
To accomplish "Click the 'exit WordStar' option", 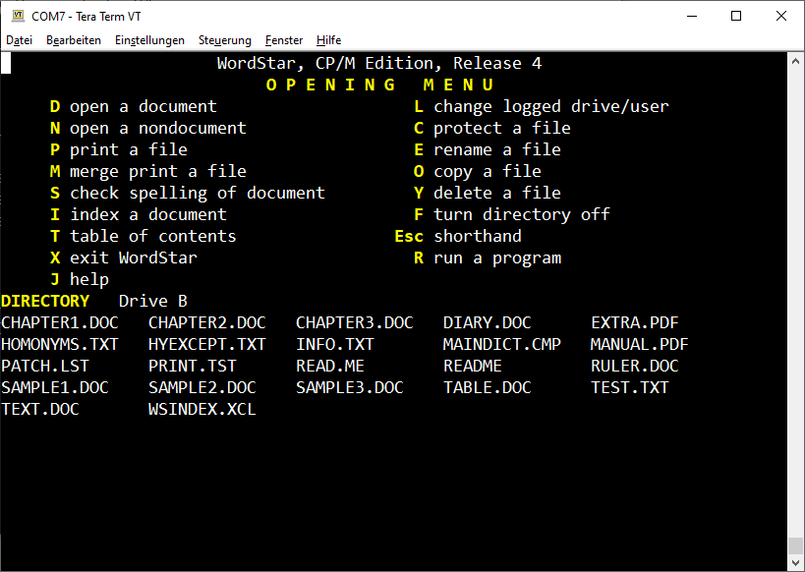I will 133,257.
